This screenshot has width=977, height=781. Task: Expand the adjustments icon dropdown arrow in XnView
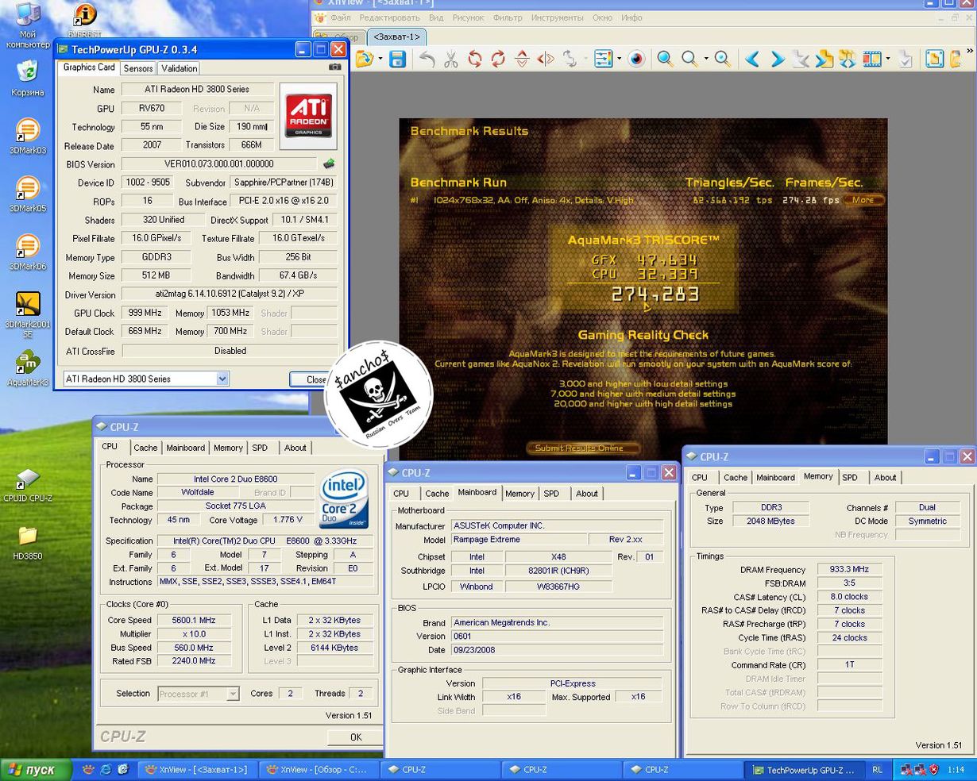618,59
